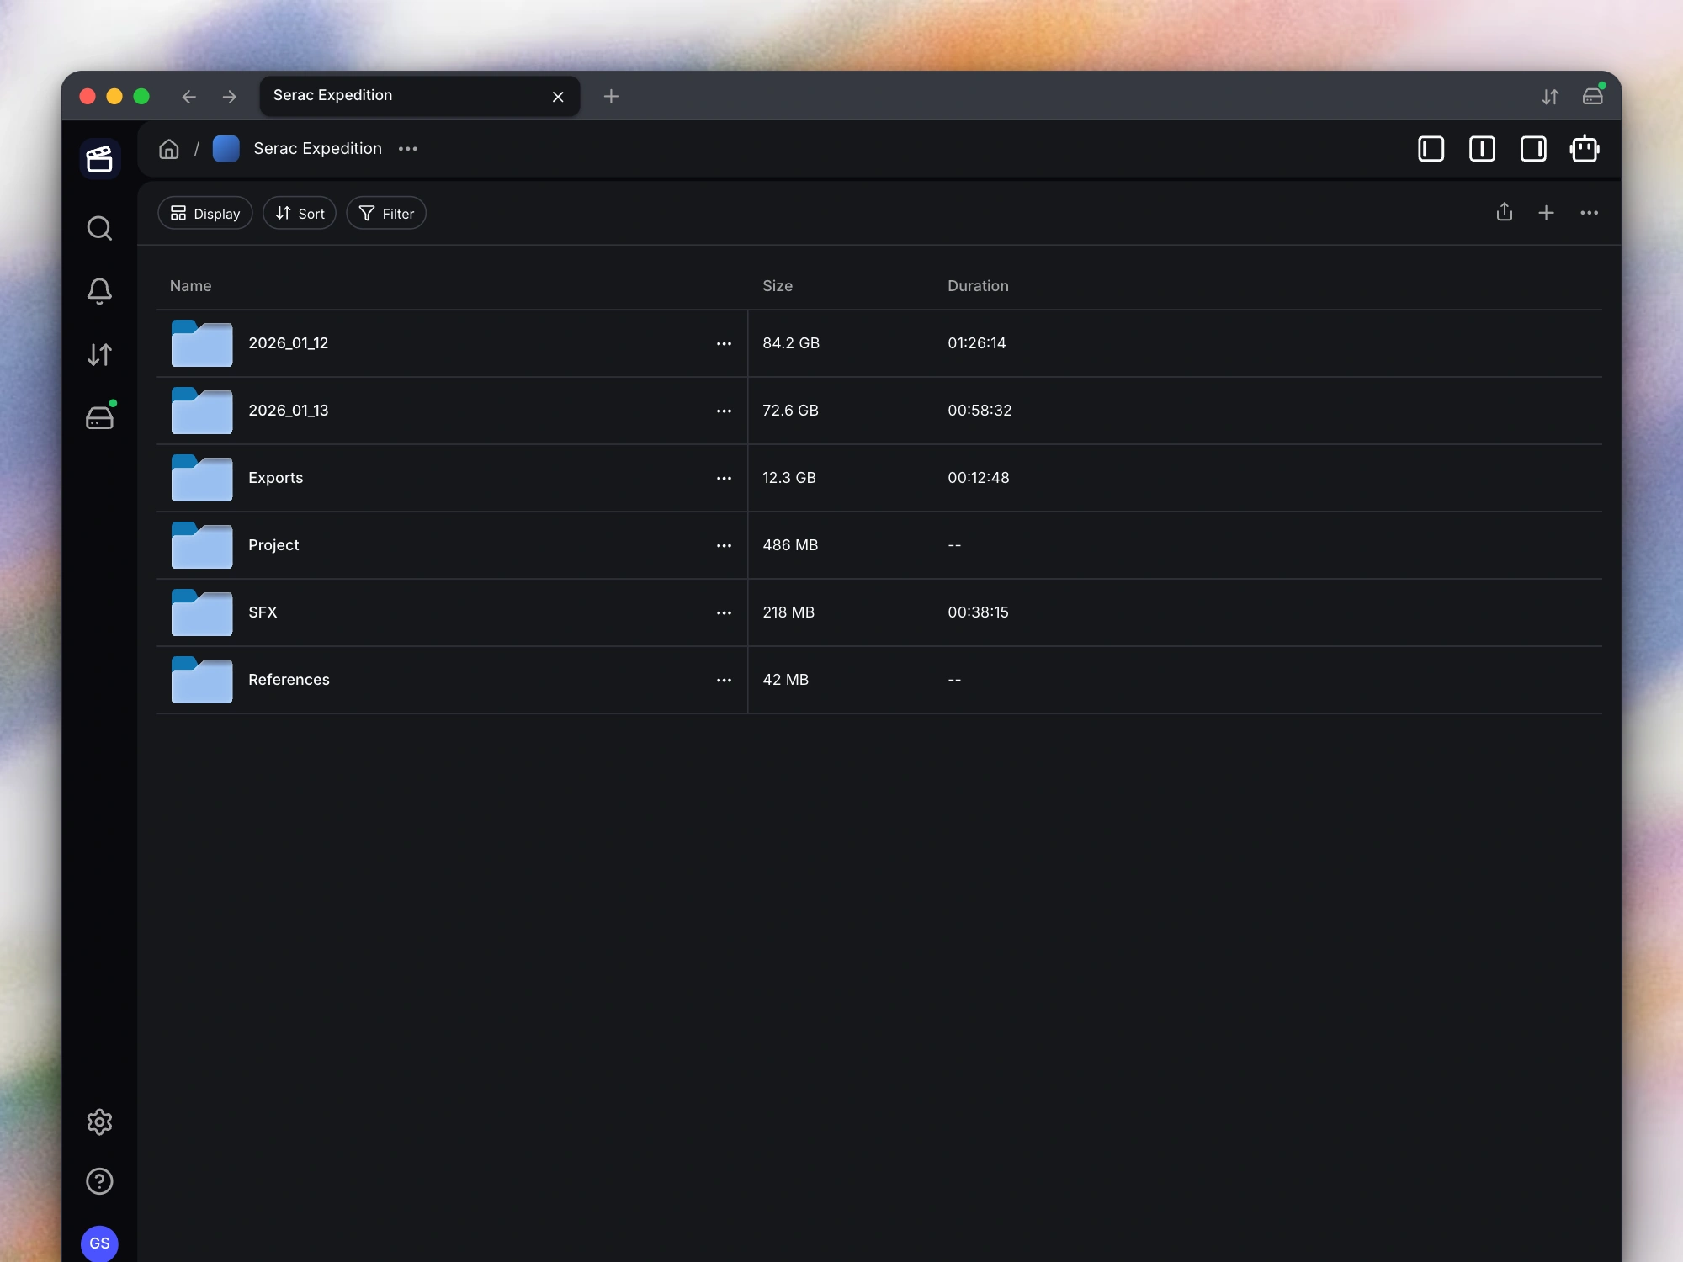Open options for folder 2026_01_12
This screenshot has width=1683, height=1262.
tap(724, 343)
